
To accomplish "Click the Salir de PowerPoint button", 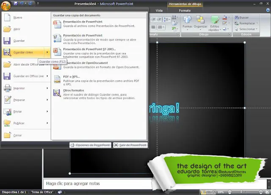I will pyautogui.click(x=130, y=145).
